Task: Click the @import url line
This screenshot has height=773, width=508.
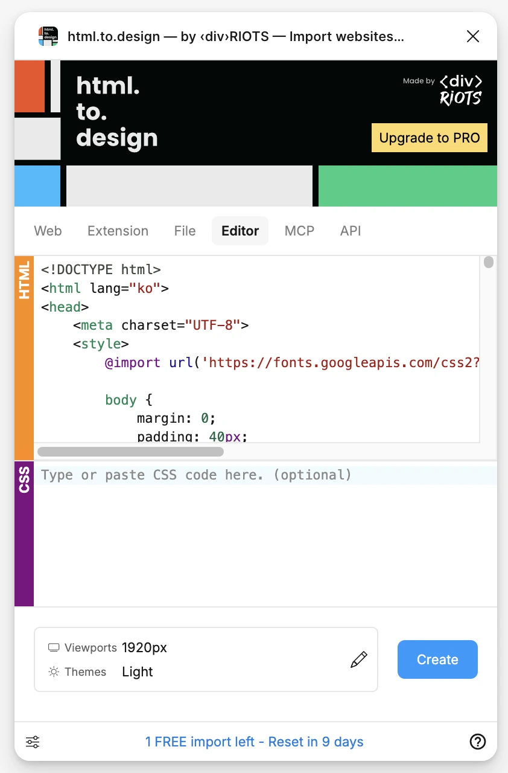Action: point(292,362)
